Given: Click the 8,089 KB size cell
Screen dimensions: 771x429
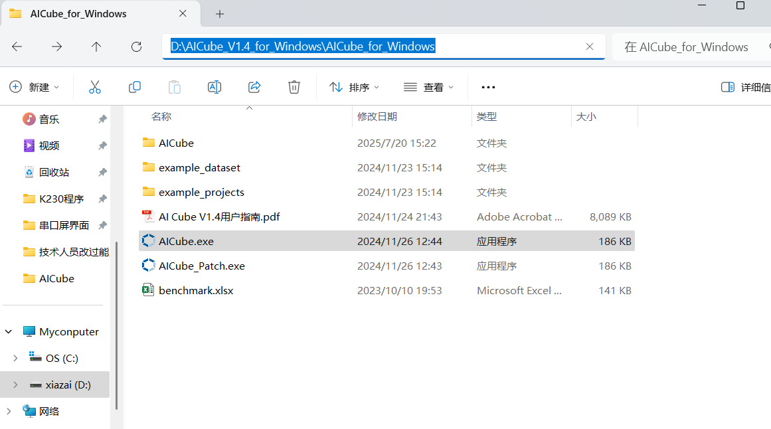Looking at the screenshot, I should pyautogui.click(x=610, y=217).
